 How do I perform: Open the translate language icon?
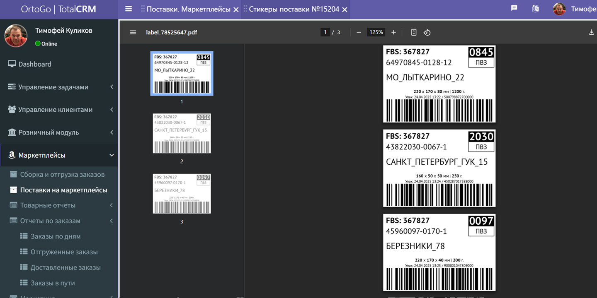535,8
